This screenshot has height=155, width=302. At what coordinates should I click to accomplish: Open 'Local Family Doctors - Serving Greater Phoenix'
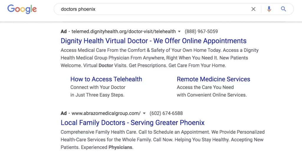point(132,123)
